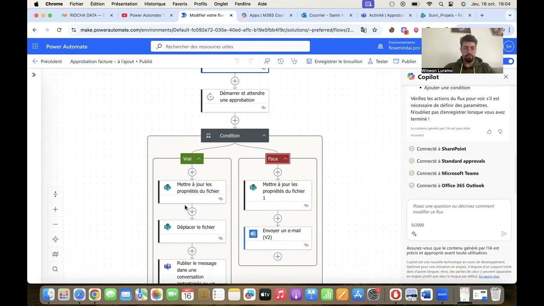Select the Envoyer un e-mail (V2) action
This screenshot has height=306, width=544.
(x=278, y=238)
